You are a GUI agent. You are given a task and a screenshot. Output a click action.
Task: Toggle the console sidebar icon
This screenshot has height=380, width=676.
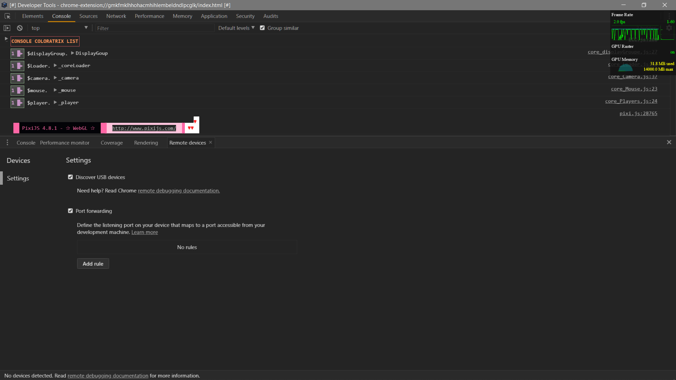[x=7, y=28]
